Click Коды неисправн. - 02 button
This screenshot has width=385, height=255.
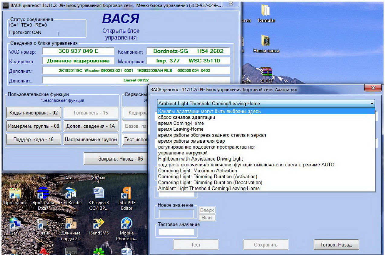pos(33,113)
